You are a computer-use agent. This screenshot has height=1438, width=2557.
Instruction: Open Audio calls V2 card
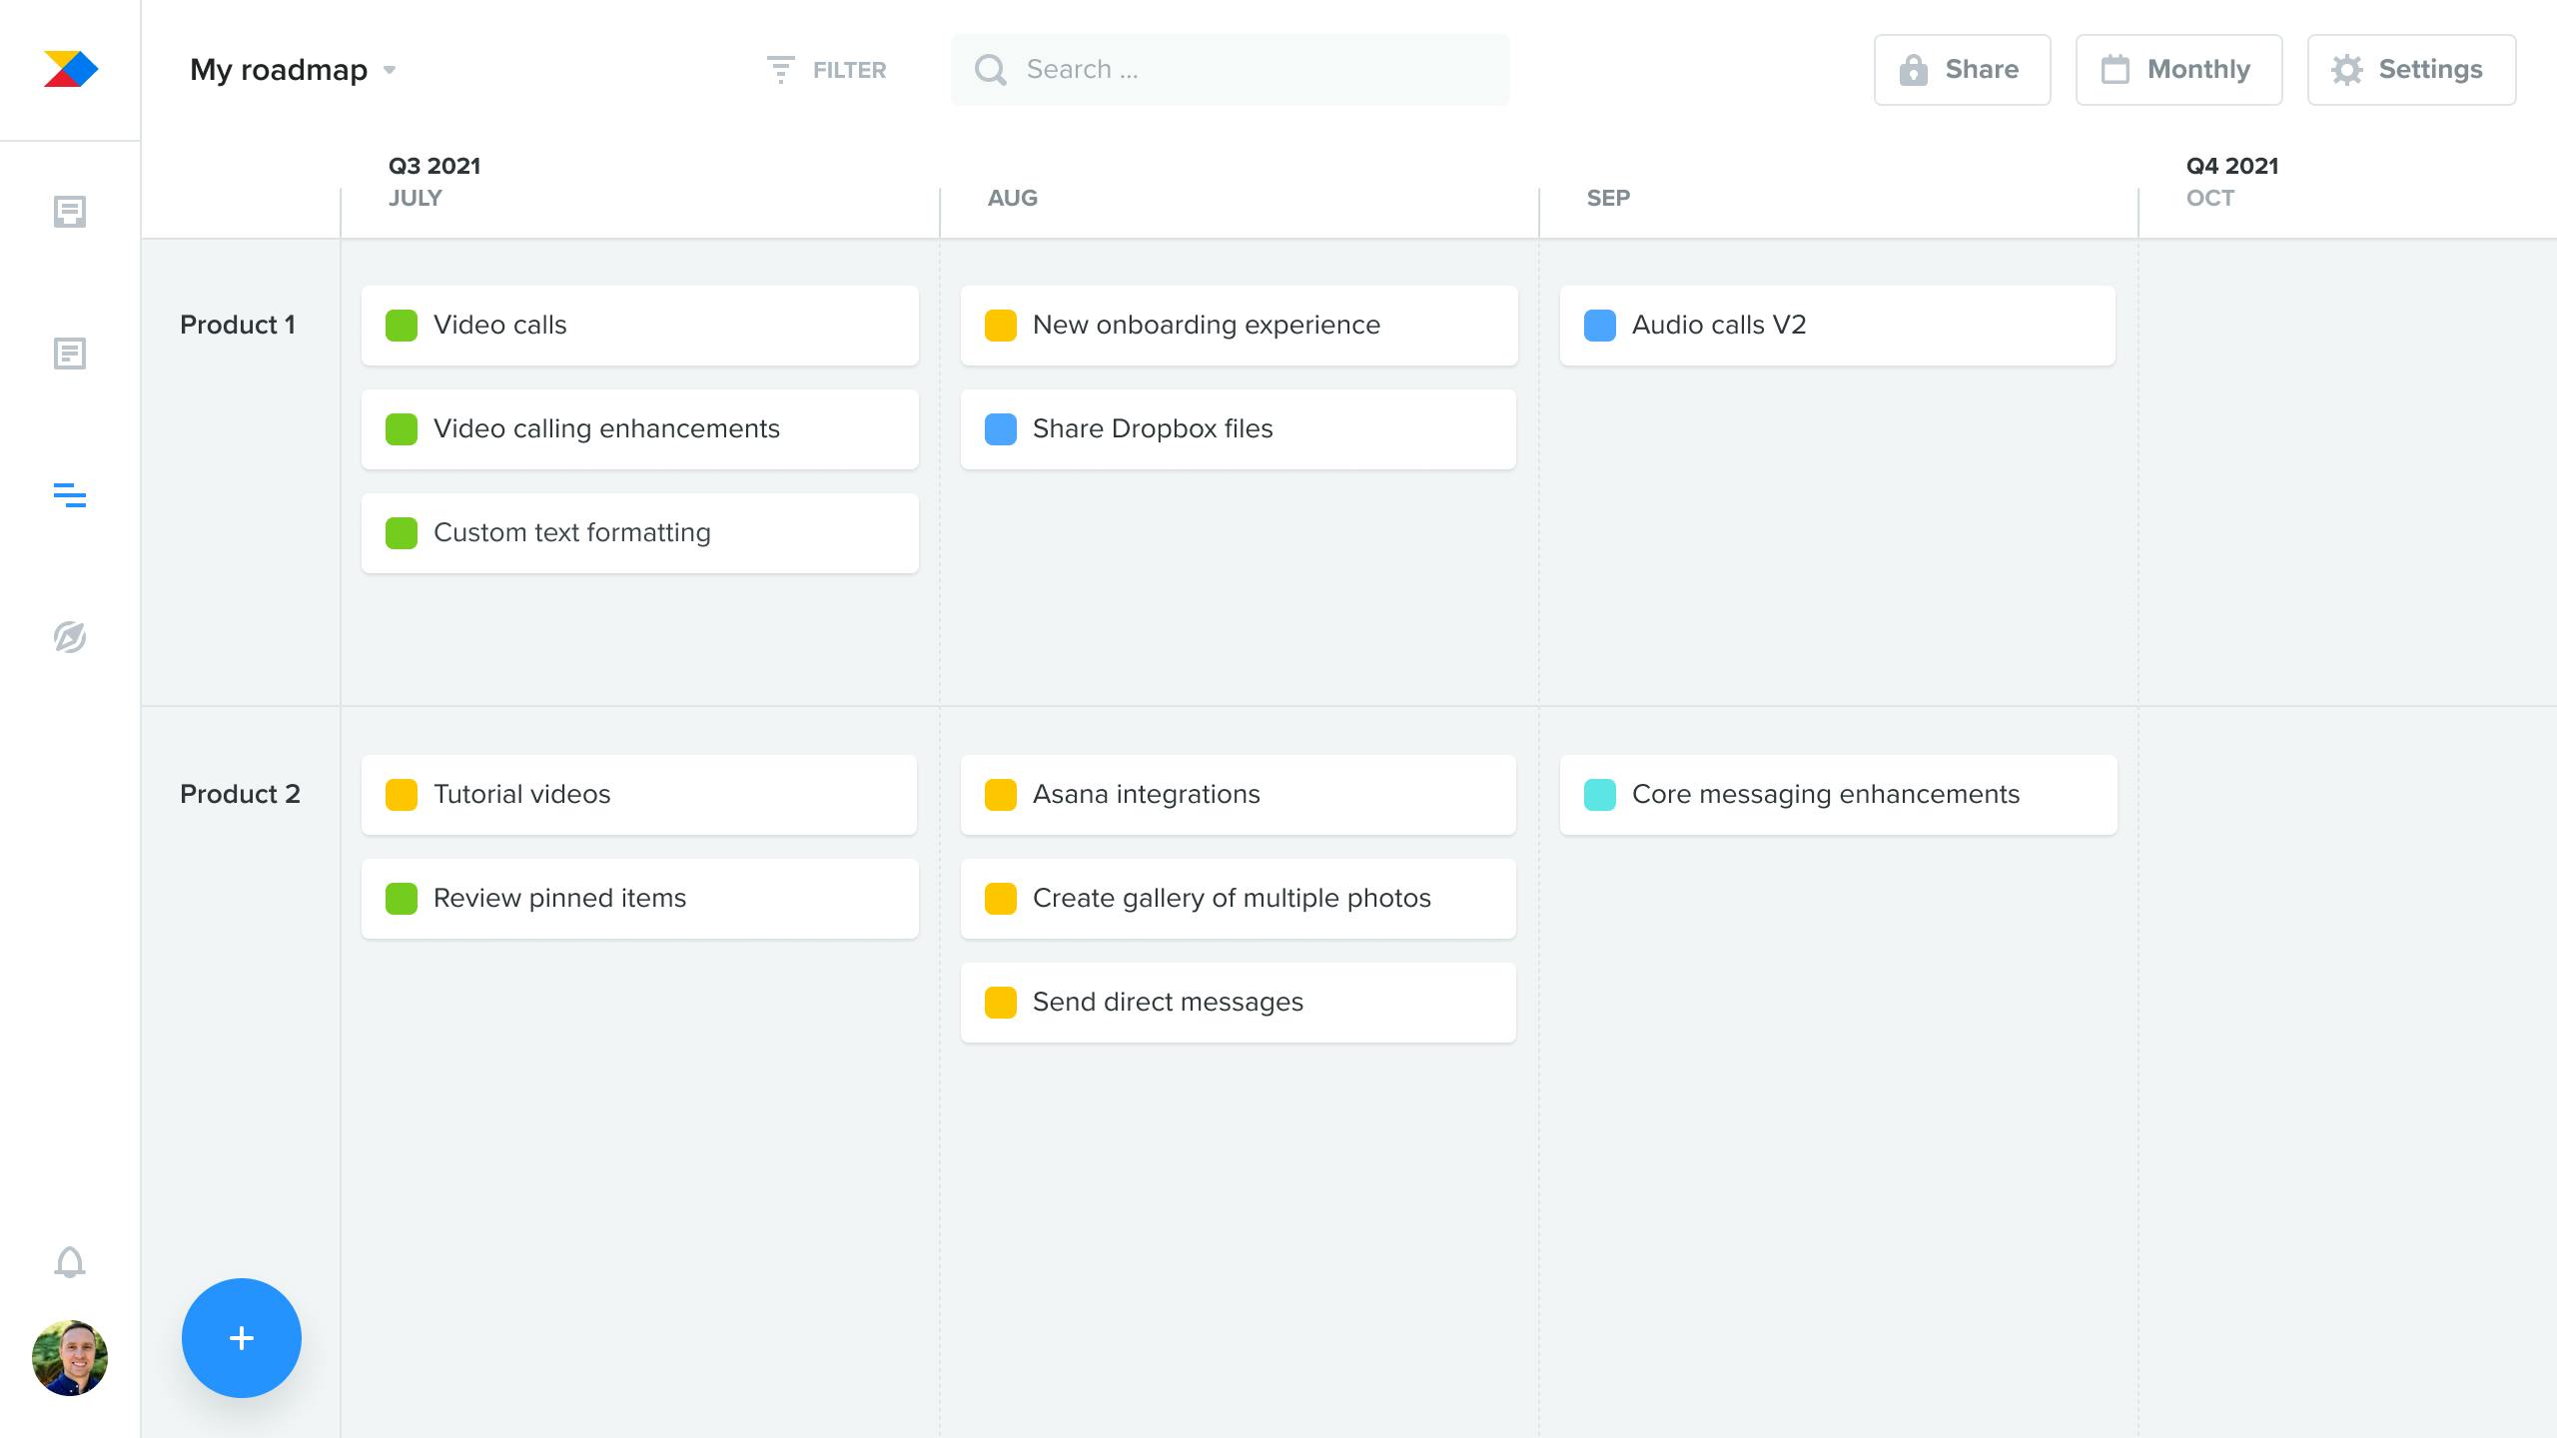1838,326
